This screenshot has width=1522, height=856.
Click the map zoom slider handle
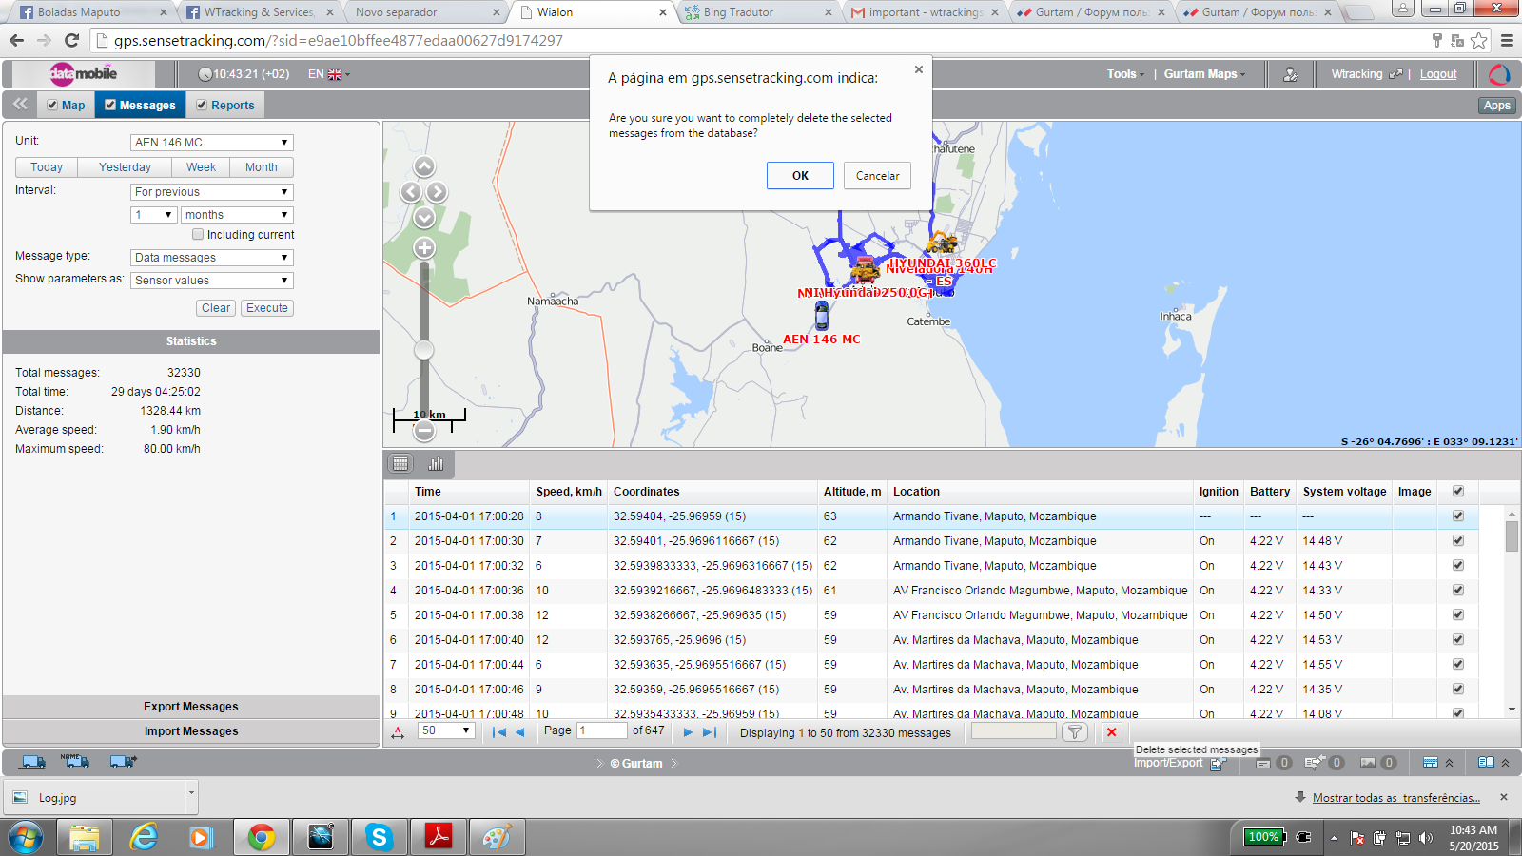point(424,350)
